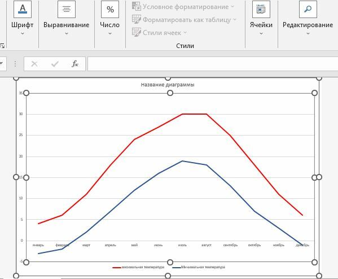Viewport: 338px width, 279px height.
Task: Click the сентябрь axis label
Action: click(x=230, y=245)
